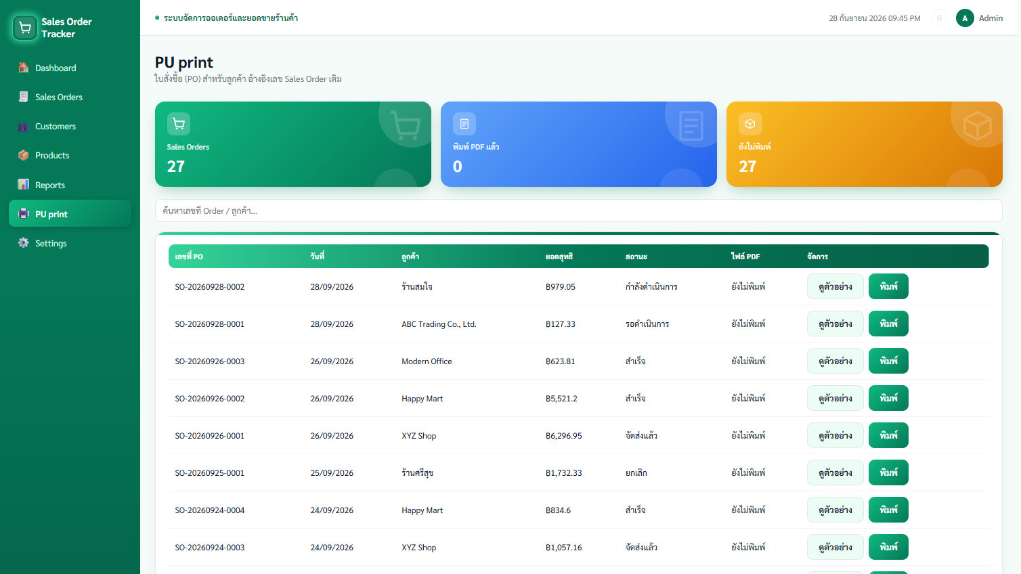The image size is (1021, 574).
Task: Preview the ABC Trading Co., Ltd. order
Action: 835,324
